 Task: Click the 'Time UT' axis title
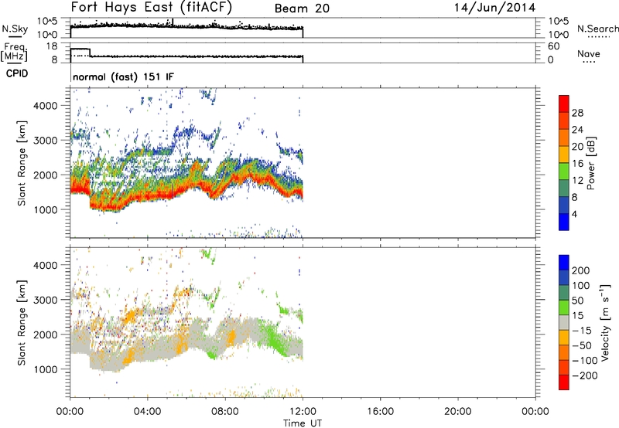click(303, 423)
